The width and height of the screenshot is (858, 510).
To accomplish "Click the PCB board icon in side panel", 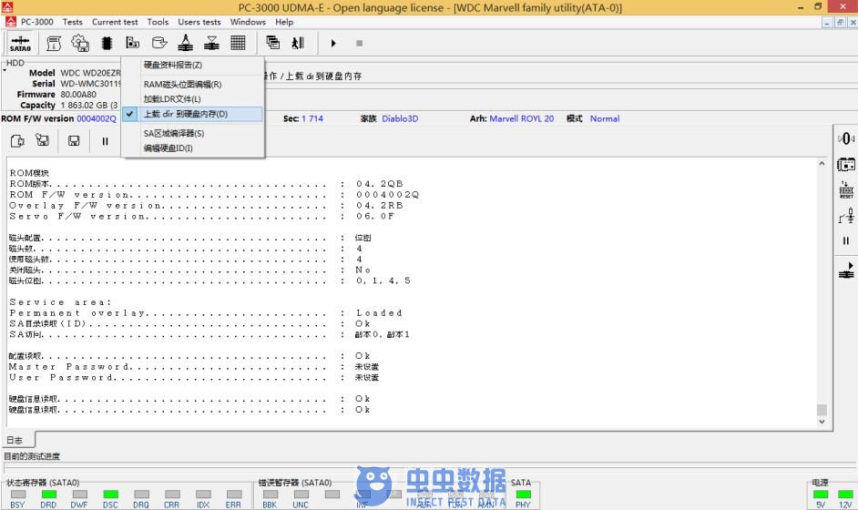I will (x=846, y=164).
